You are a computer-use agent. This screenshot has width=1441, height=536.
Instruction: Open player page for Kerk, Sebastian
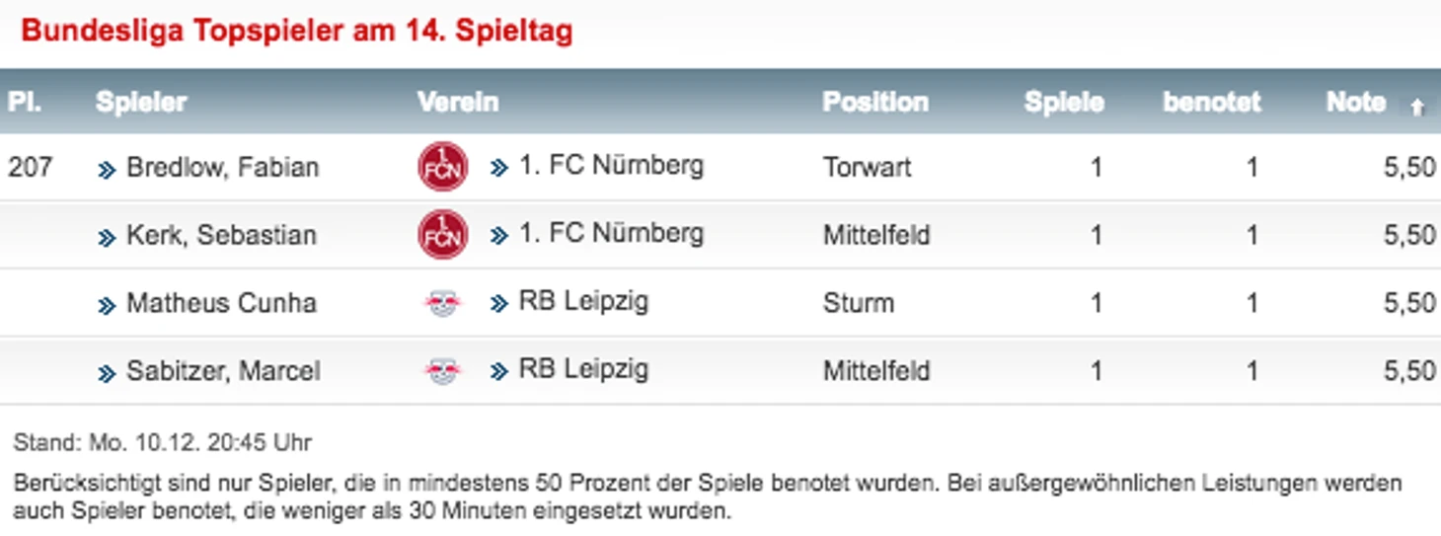pos(221,236)
